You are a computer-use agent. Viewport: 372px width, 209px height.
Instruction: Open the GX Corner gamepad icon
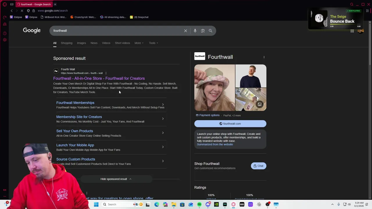pos(12,4)
